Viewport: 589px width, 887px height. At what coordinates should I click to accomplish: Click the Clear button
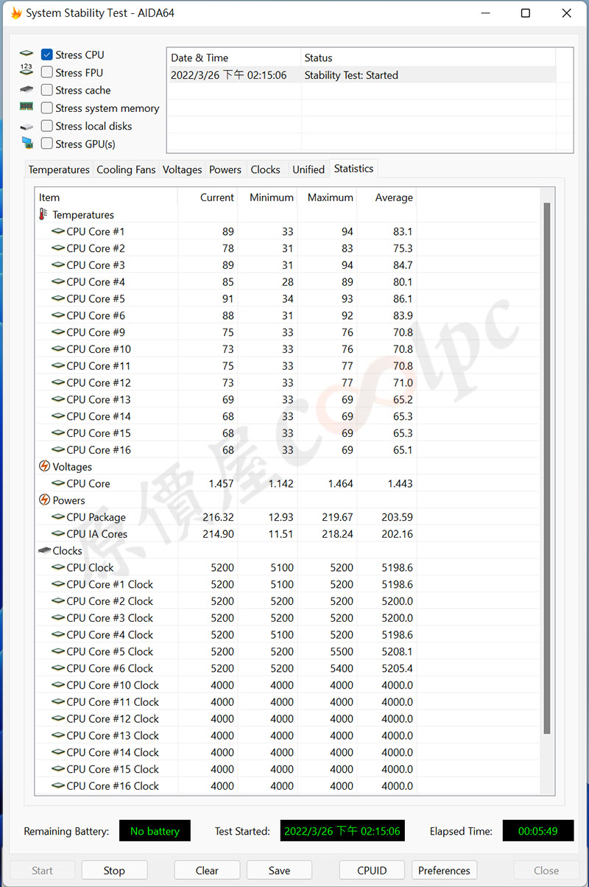point(207,870)
